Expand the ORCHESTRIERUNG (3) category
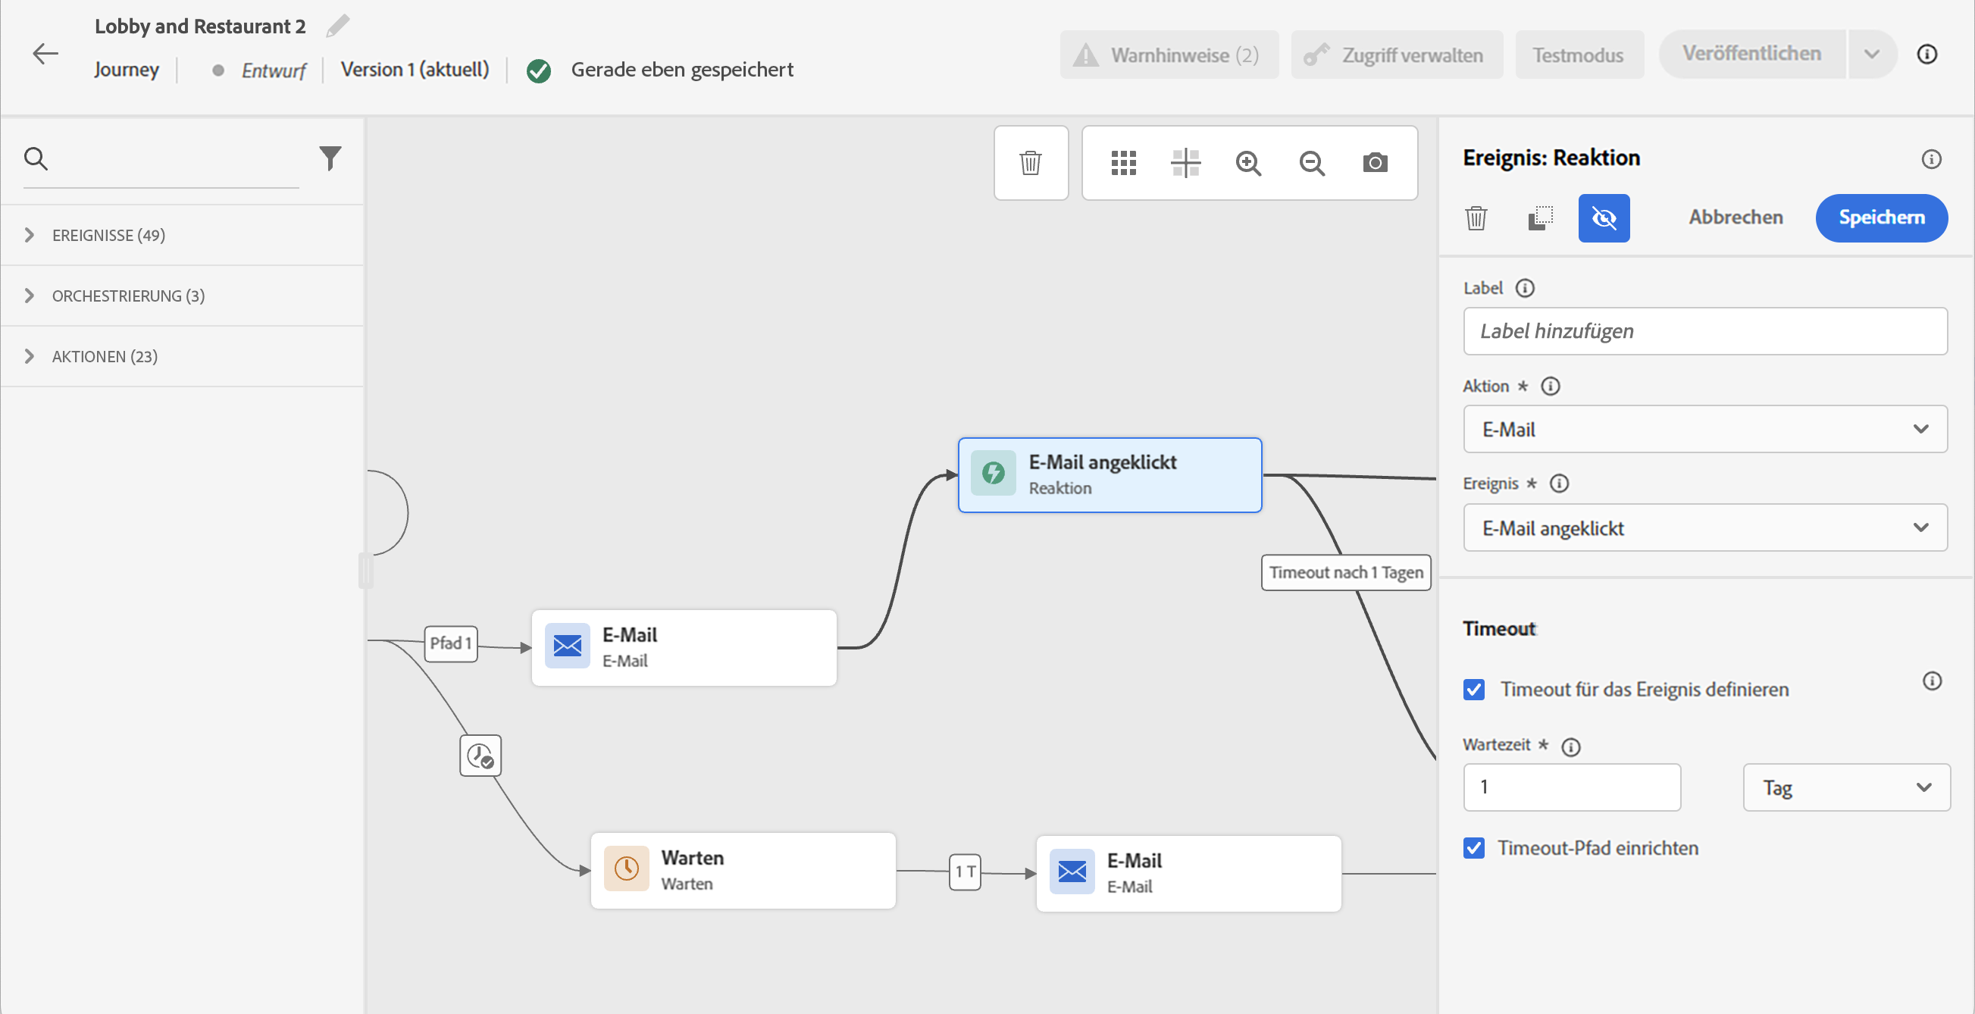1975x1014 pixels. click(x=127, y=296)
